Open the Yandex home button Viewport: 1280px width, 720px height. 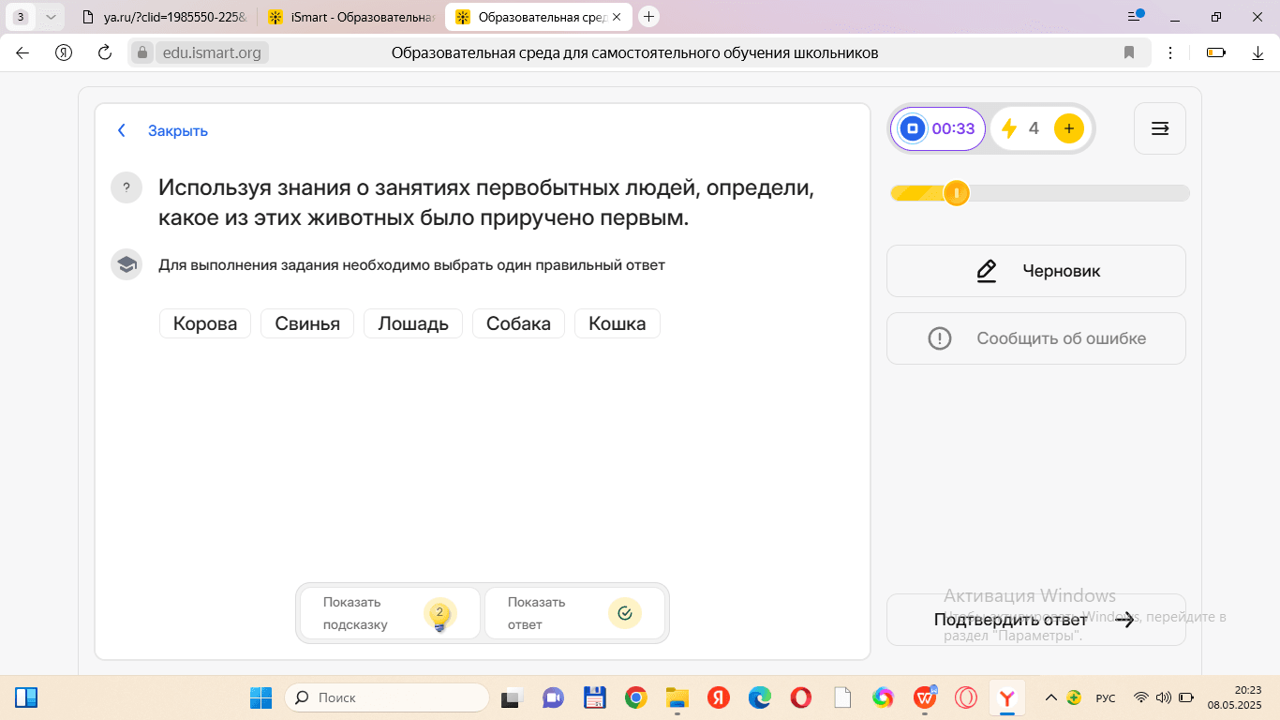point(64,52)
